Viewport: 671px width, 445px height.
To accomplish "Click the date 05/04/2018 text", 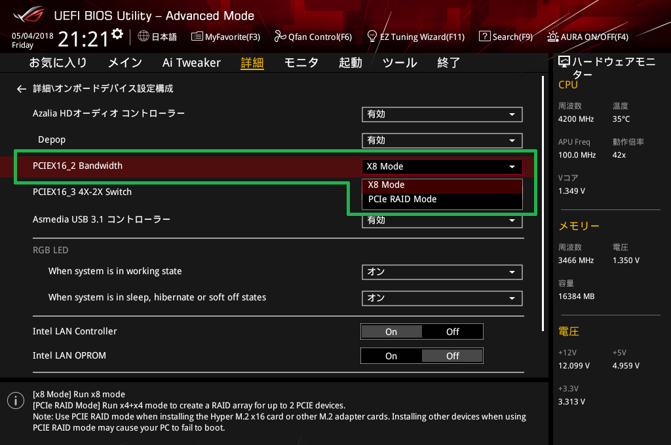I will point(33,36).
